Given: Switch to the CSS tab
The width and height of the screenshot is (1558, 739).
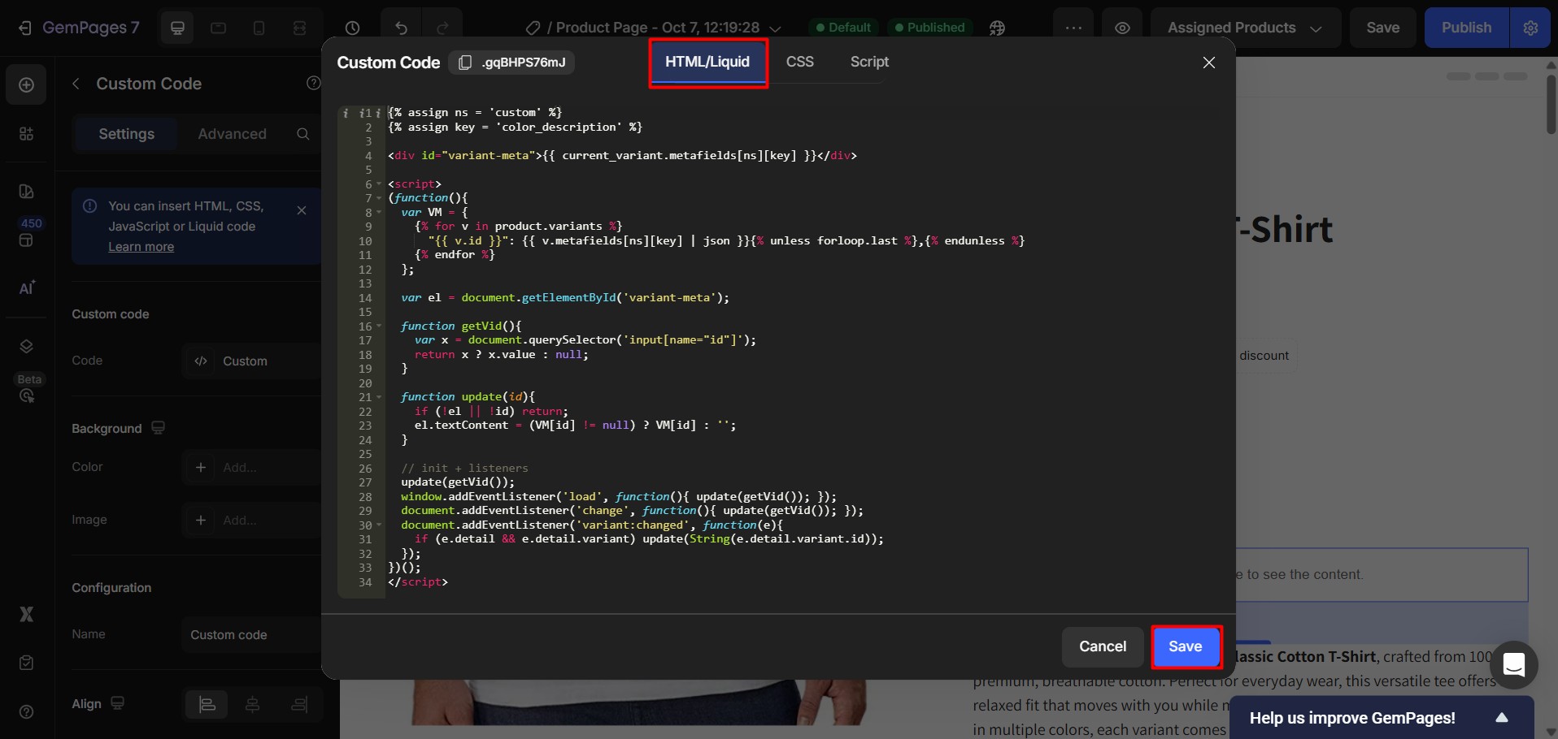Looking at the screenshot, I should pos(799,62).
